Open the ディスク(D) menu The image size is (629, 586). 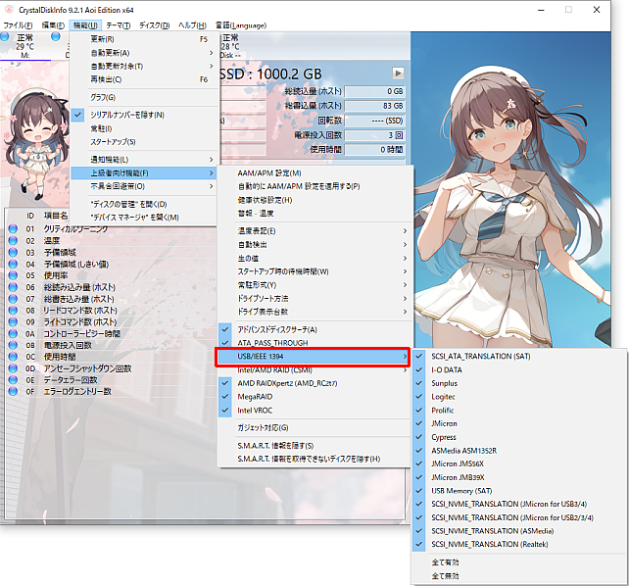154,25
